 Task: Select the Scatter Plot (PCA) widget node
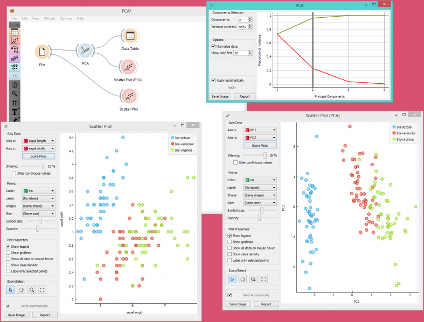pyautogui.click(x=129, y=67)
